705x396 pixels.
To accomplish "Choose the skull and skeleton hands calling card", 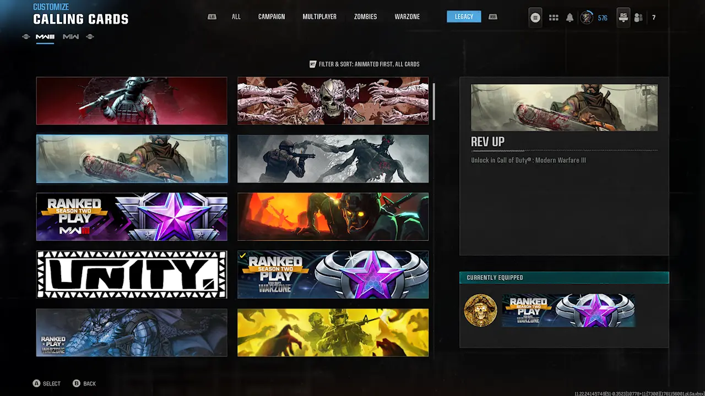I will click(x=333, y=101).
